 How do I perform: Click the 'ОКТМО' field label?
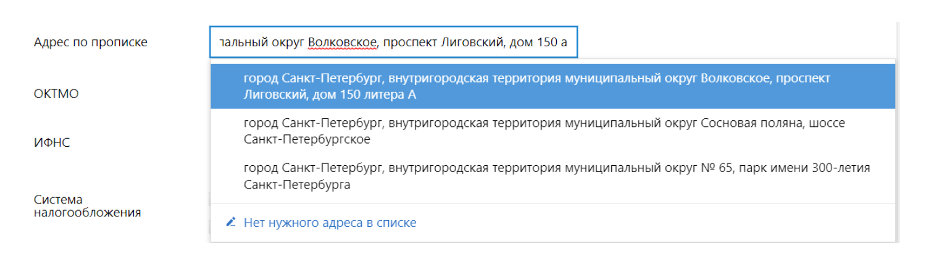click(x=56, y=94)
